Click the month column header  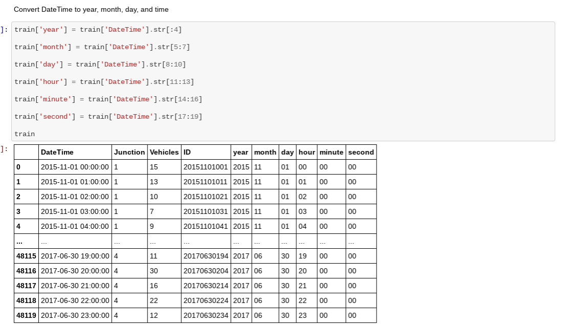tap(265, 152)
